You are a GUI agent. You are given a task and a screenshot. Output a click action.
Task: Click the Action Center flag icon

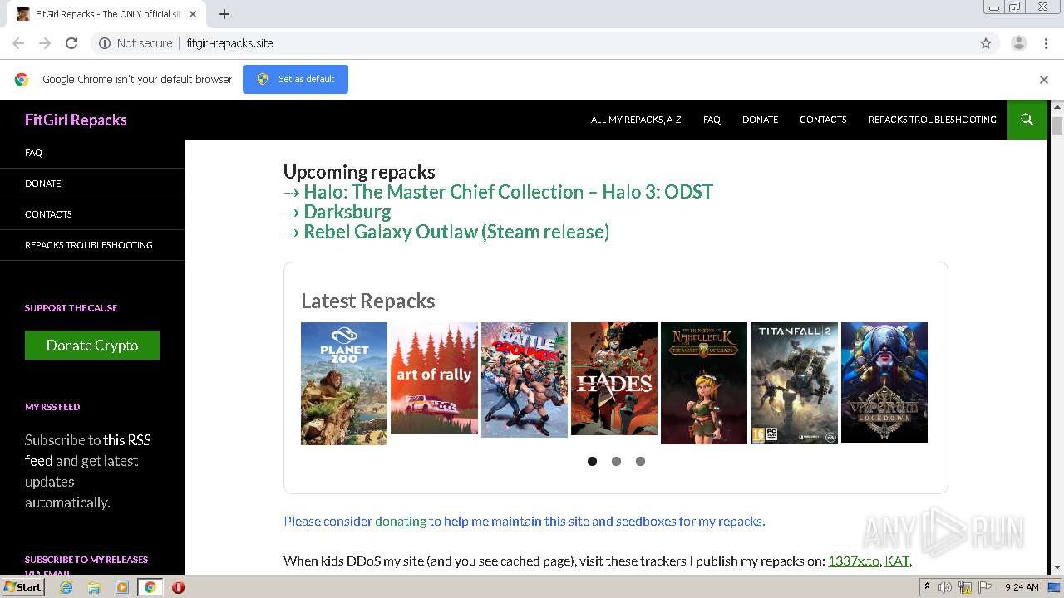coord(983,587)
